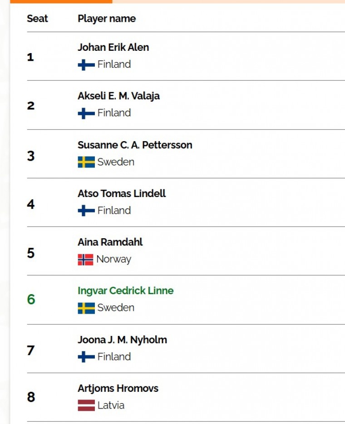Viewport: 345px width, 424px height.
Task: Click the orange progress bar at top
Action: [x=61, y=1]
